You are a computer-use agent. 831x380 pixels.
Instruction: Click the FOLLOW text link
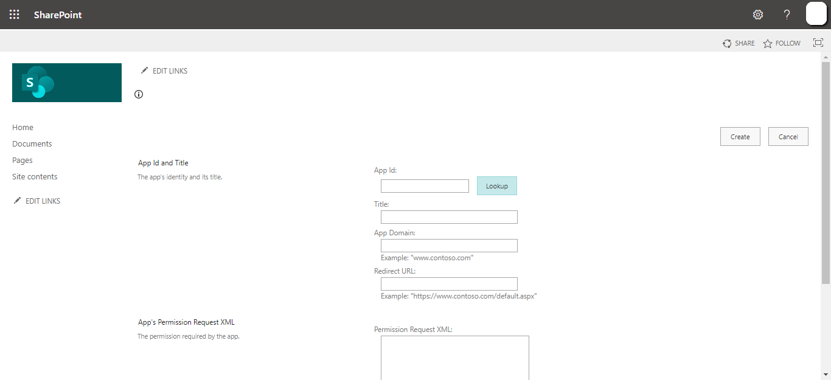pos(788,43)
